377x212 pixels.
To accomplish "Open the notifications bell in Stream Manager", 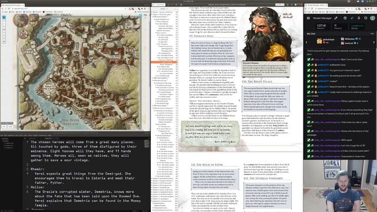I will (x=359, y=18).
